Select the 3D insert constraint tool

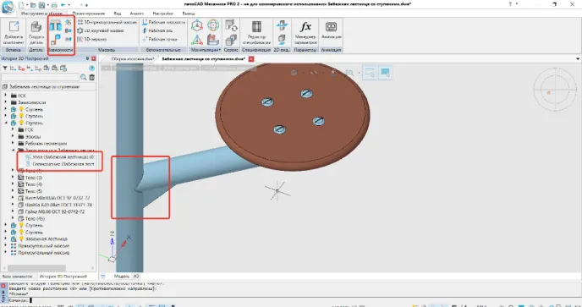(x=55, y=40)
